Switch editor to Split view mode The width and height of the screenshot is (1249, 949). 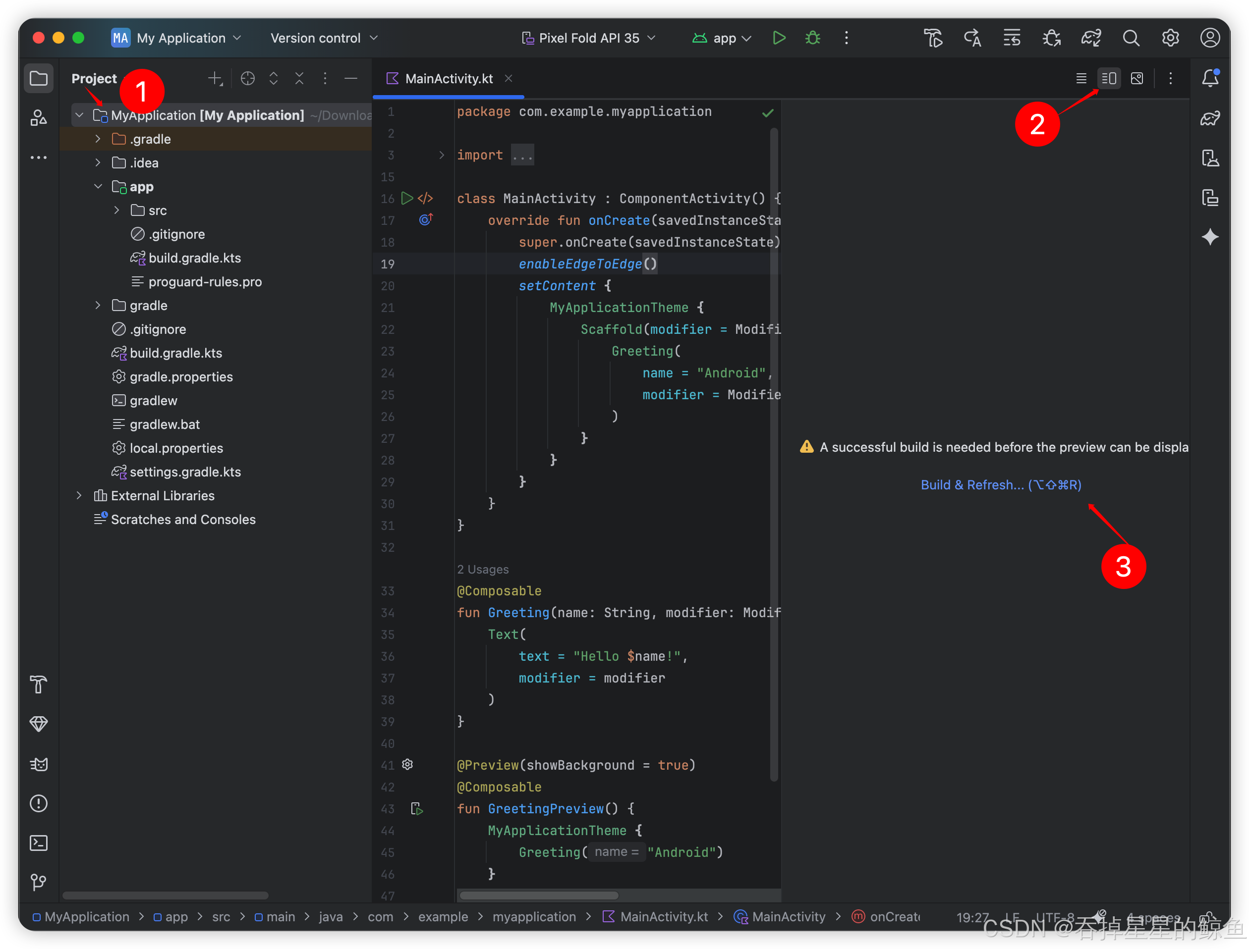[x=1108, y=78]
